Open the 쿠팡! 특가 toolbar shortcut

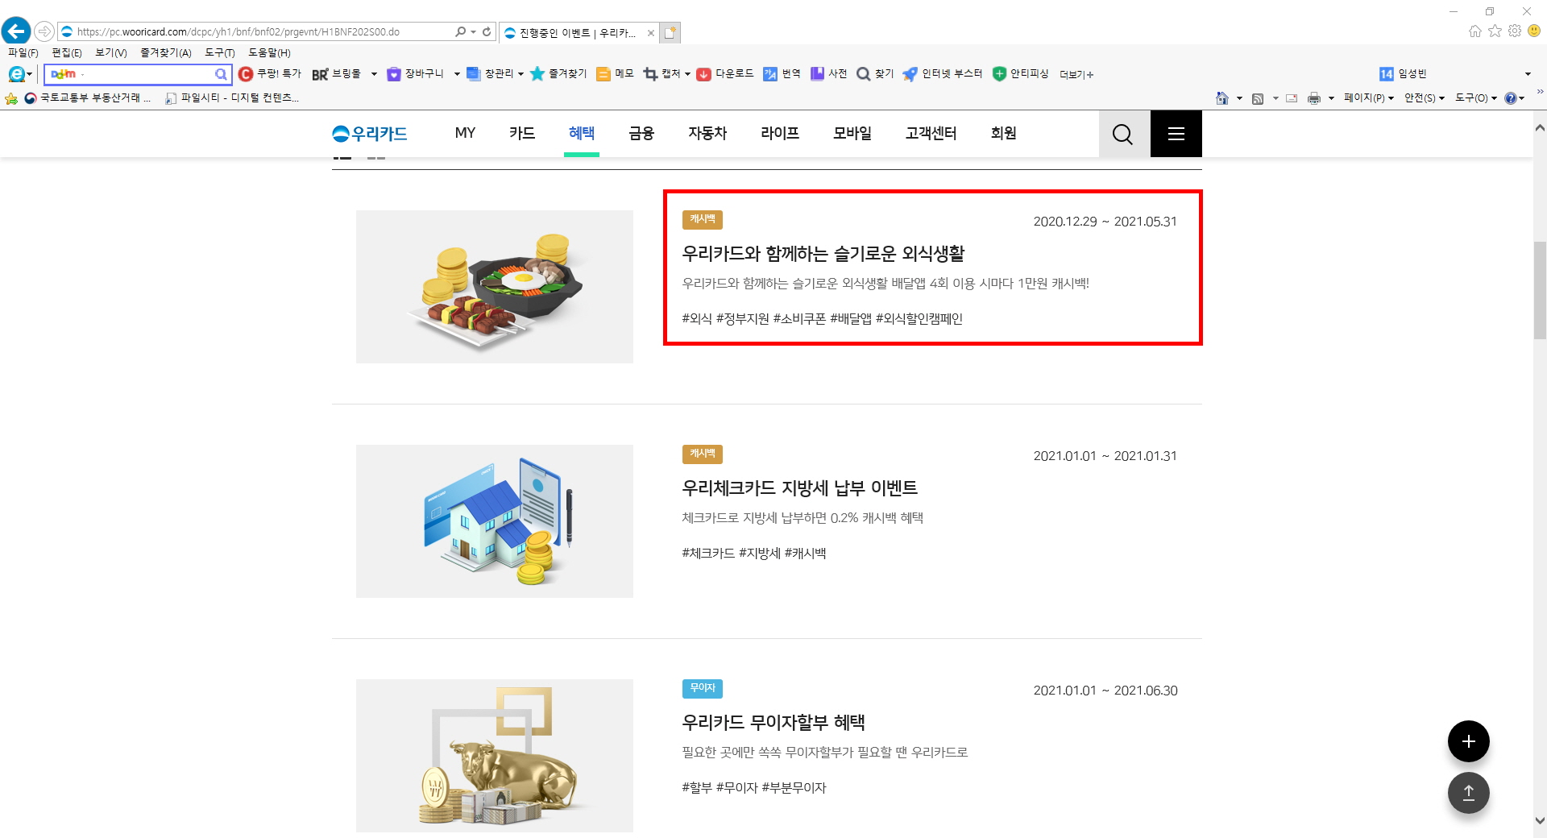(x=270, y=73)
